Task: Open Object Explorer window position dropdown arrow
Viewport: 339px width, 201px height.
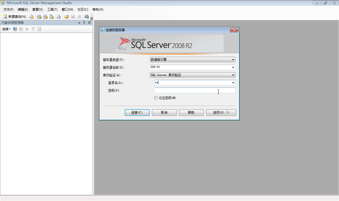Action: tap(79, 23)
